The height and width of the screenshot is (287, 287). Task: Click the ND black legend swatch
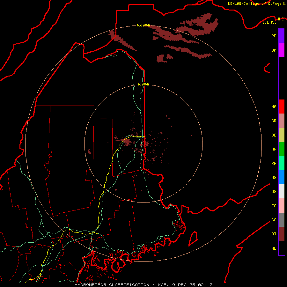click(x=282, y=248)
